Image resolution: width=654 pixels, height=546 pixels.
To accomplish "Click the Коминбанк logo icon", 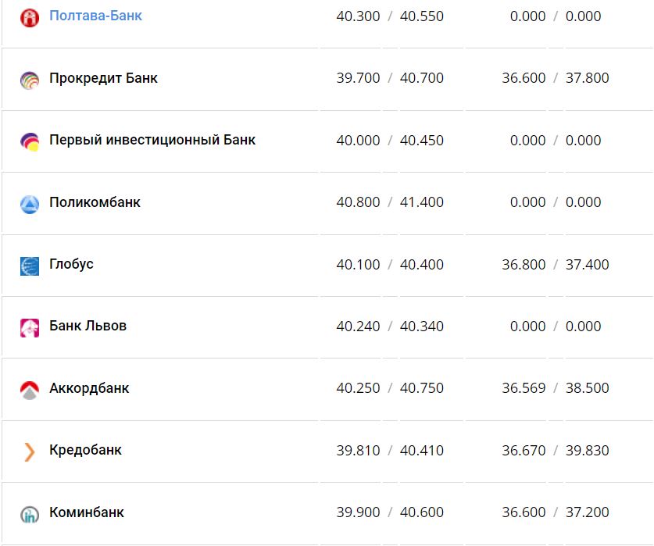I will (29, 513).
